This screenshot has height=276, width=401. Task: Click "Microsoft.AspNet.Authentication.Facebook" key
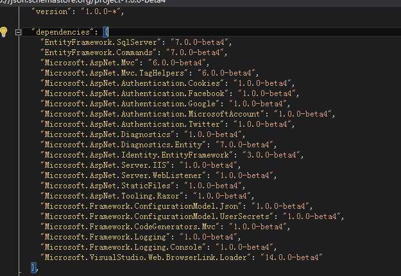[135, 93]
